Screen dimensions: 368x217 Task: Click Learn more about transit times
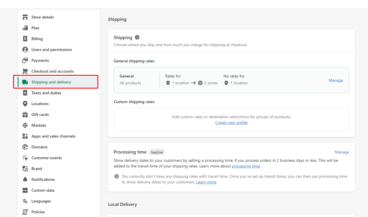point(206,182)
